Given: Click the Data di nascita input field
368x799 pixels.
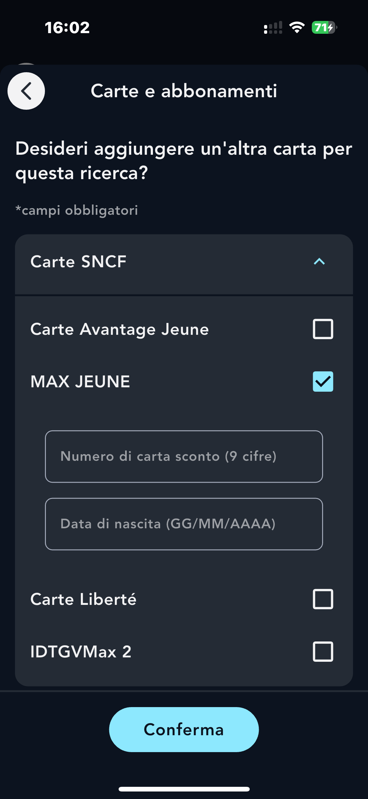Looking at the screenshot, I should 184,524.
